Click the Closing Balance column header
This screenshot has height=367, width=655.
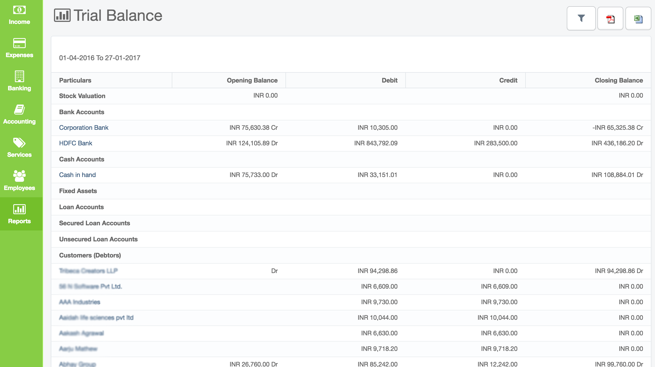point(619,80)
